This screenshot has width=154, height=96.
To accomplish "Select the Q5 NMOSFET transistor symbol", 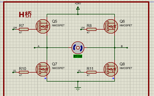I will tap(43, 26).
